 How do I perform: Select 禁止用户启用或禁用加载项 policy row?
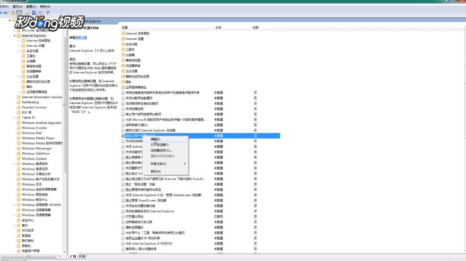[x=200, y=114]
